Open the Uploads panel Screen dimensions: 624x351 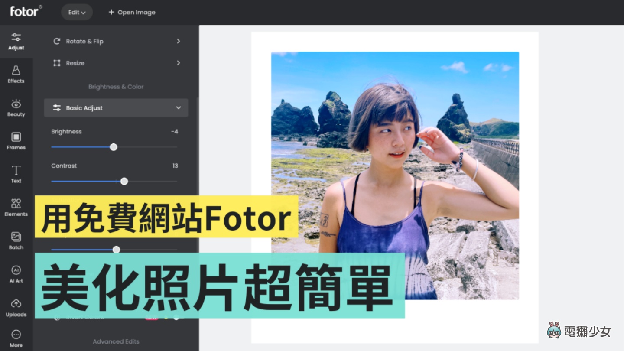click(x=16, y=308)
